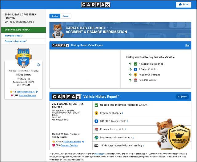Click the blue badge icon for CARFAX 1-Owner vehicle row
The width and height of the screenshot is (197, 162).
[x=96, y=121]
